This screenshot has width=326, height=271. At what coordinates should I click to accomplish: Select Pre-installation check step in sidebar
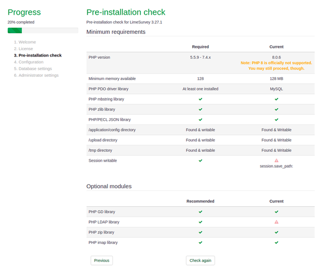pyautogui.click(x=37, y=55)
